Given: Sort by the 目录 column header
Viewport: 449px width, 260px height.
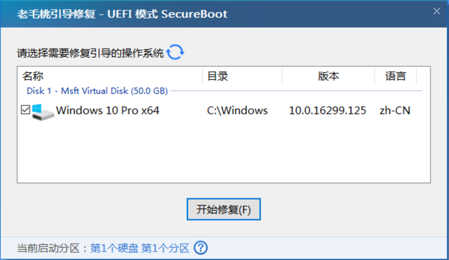Looking at the screenshot, I should tap(242, 76).
